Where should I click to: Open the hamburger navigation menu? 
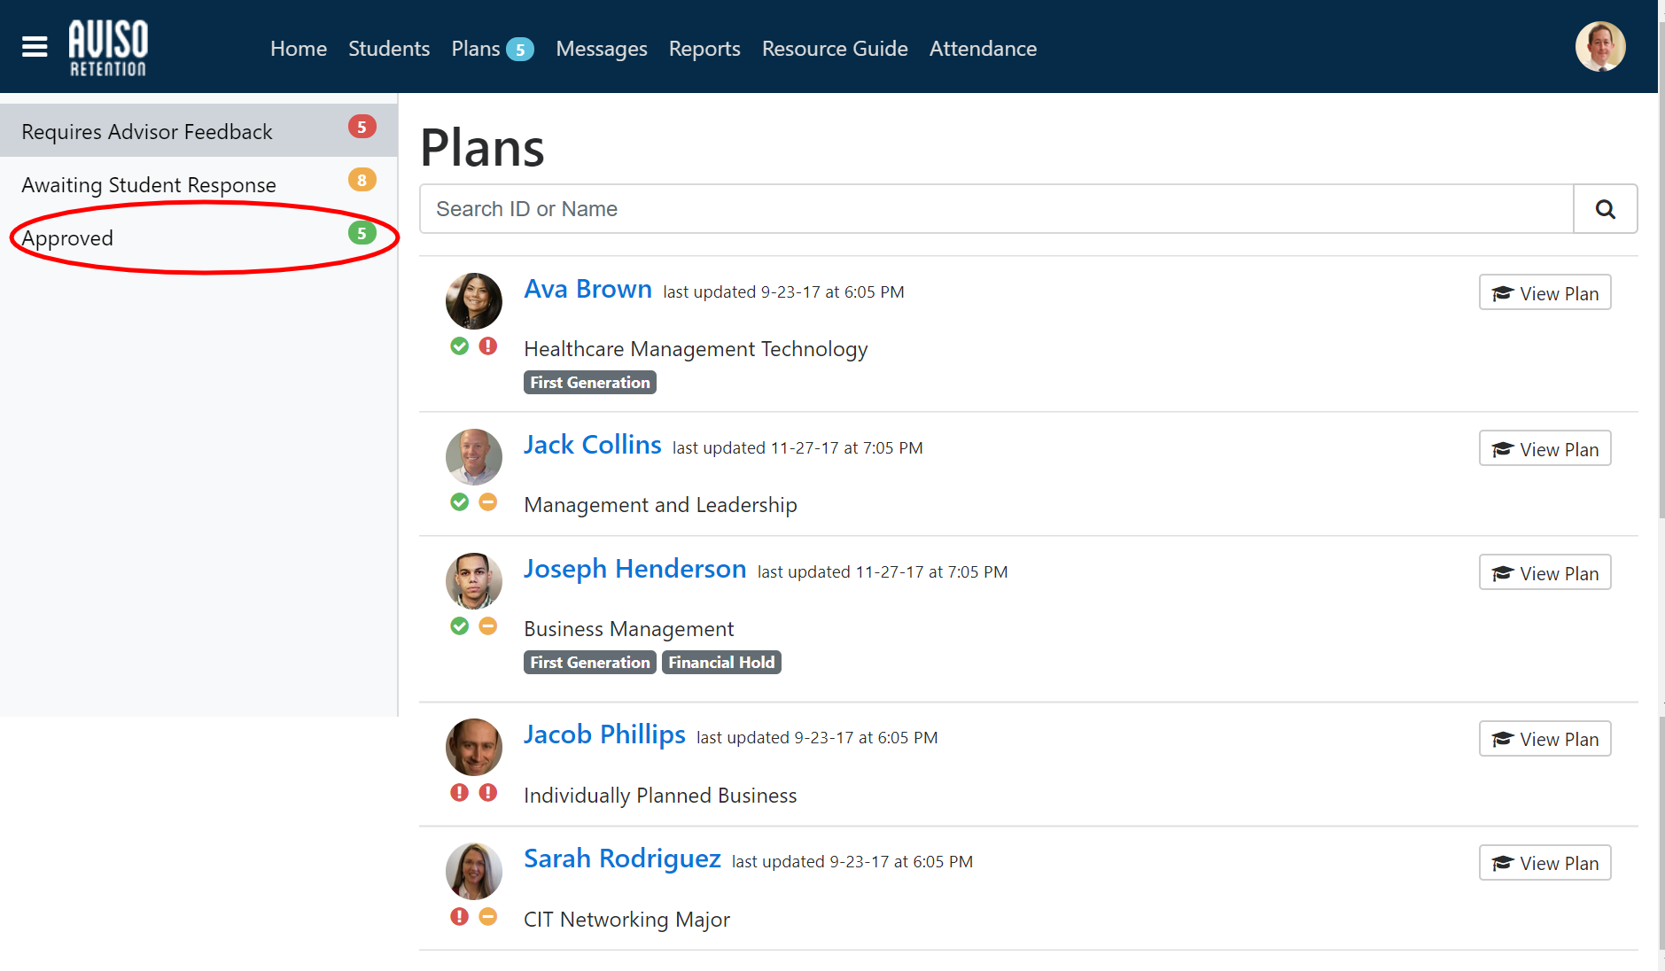point(35,47)
